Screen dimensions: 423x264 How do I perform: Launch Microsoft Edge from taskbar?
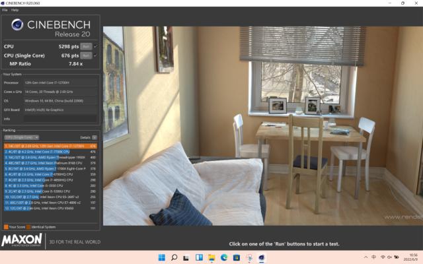[224, 257]
